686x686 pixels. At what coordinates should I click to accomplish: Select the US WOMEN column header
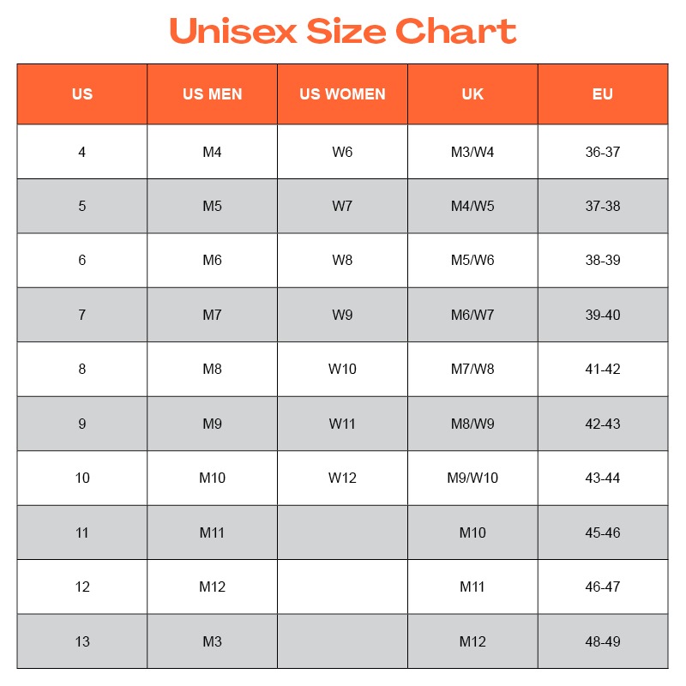[342, 94]
